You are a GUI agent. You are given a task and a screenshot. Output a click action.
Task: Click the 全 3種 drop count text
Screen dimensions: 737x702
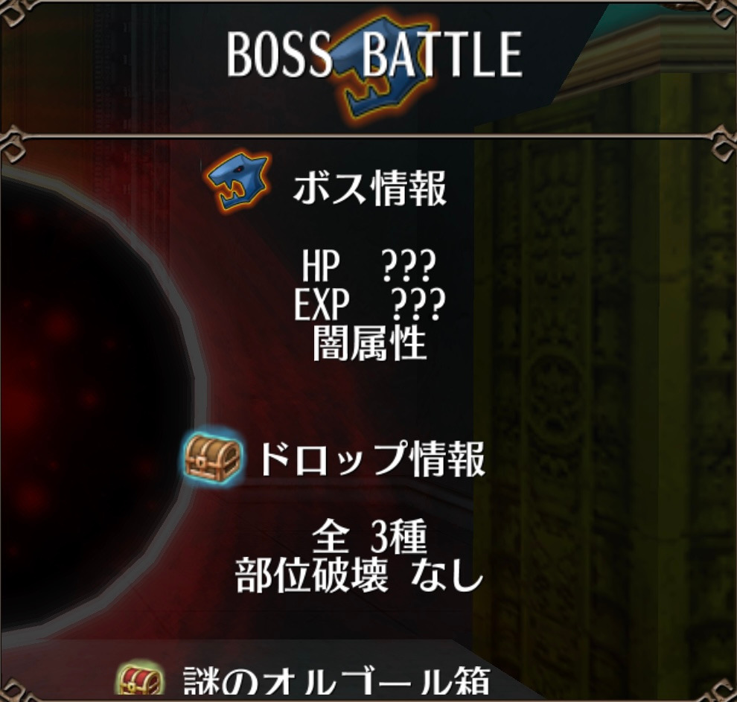[369, 537]
